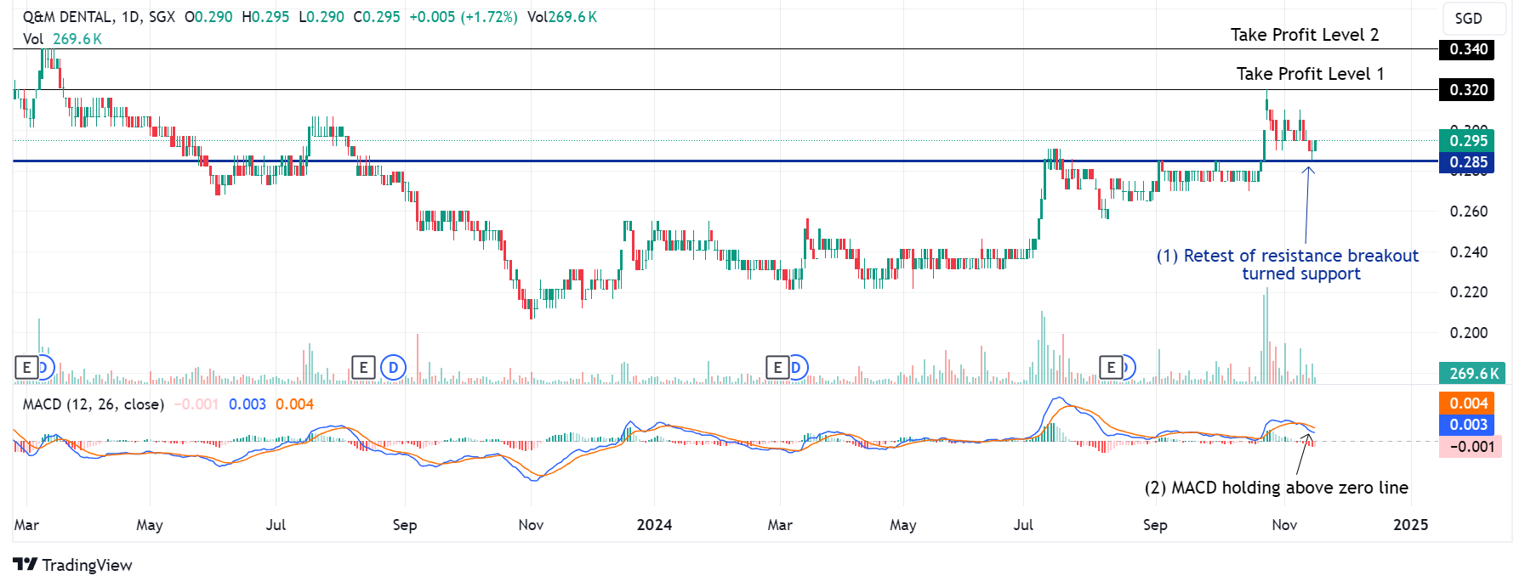1525x587 pixels.
Task: Select the close value C0.295 in the legend
Action: pos(377,17)
